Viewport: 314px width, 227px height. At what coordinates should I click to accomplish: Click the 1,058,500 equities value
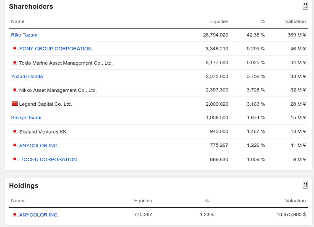point(217,117)
